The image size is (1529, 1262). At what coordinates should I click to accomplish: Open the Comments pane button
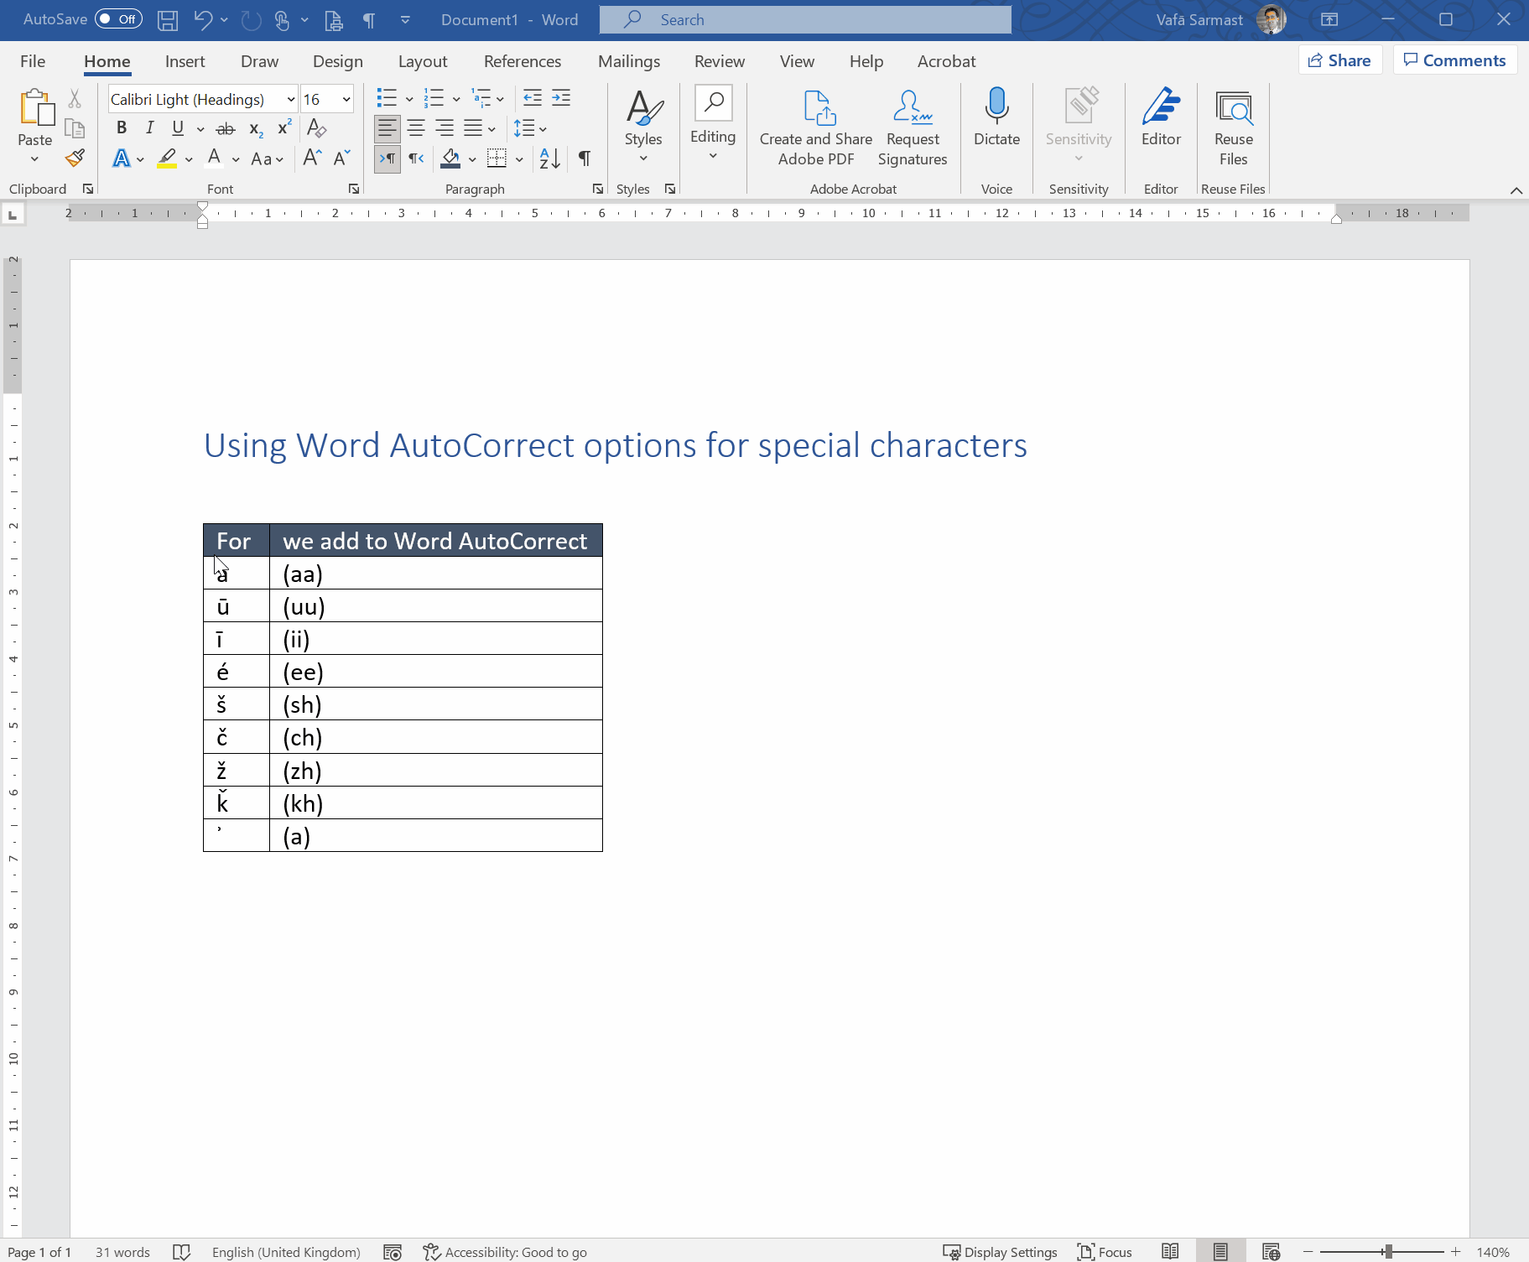click(1454, 60)
